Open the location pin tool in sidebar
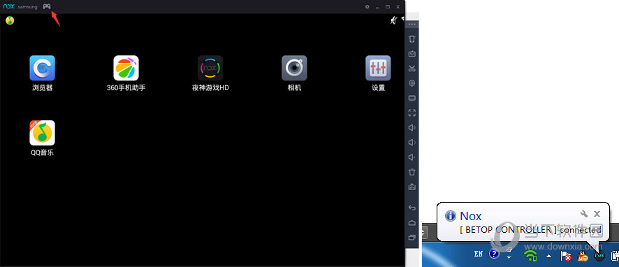Screen dimensions: 619x267 click(412, 83)
